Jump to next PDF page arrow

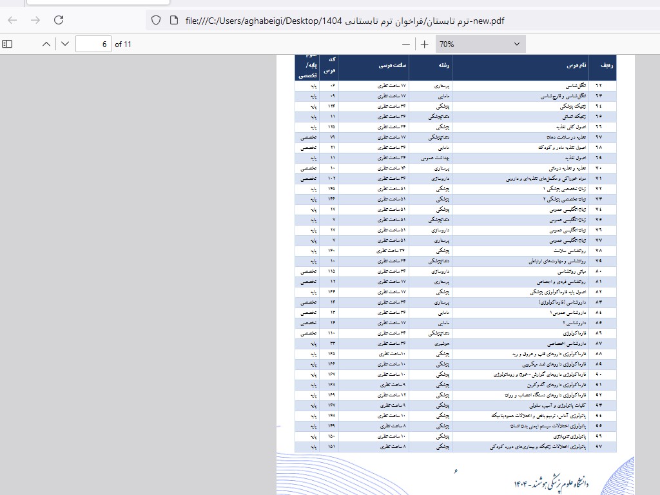[x=65, y=44]
